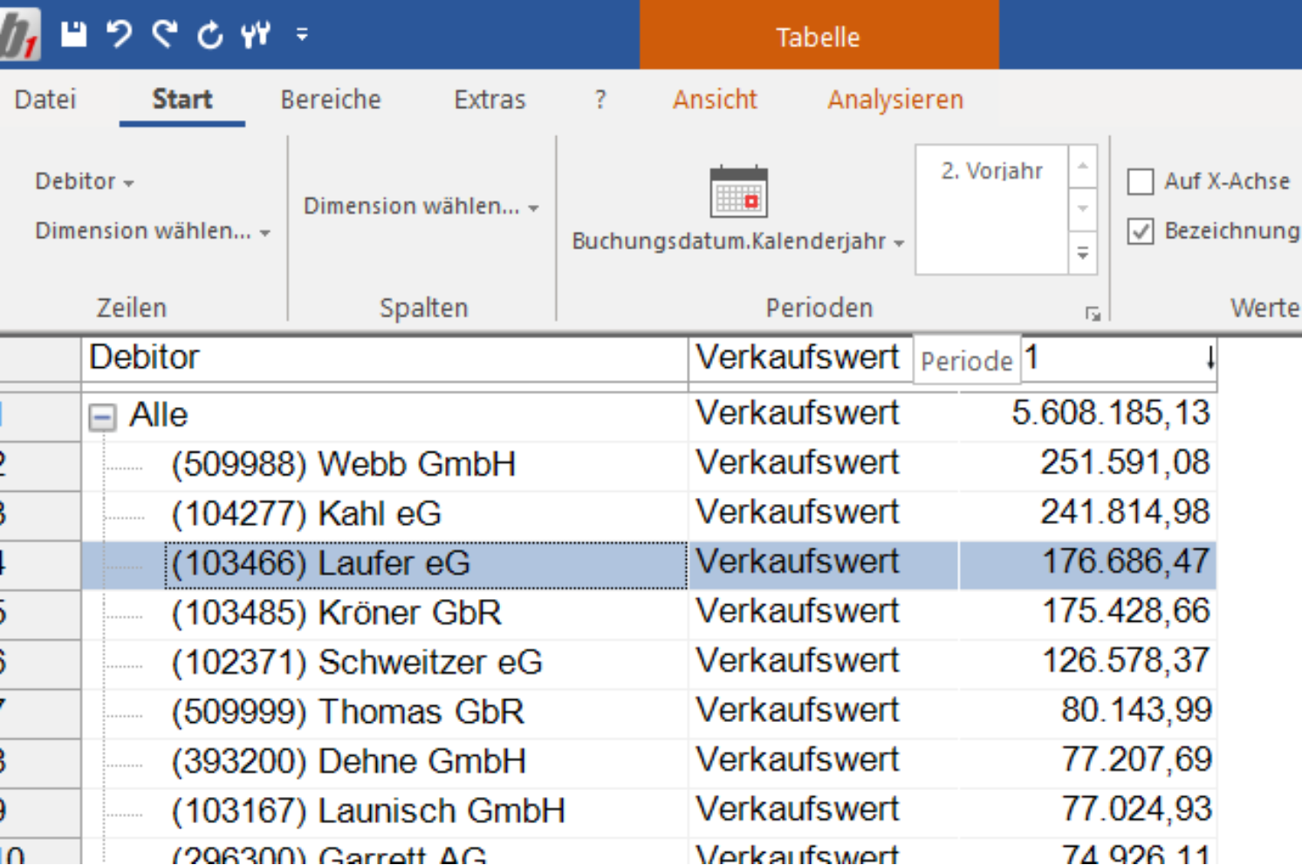Image resolution: width=1302 pixels, height=865 pixels.
Task: Click the Tabelle contextual tab header
Action: pyautogui.click(x=819, y=37)
